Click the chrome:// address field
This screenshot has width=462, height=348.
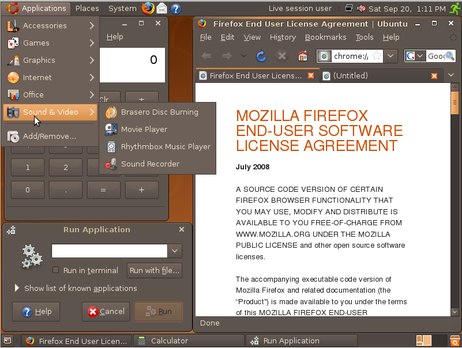[351, 56]
